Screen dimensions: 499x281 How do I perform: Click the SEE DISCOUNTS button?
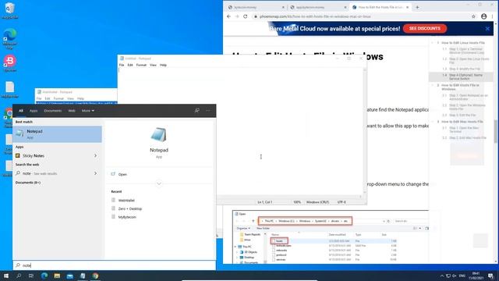[425, 29]
